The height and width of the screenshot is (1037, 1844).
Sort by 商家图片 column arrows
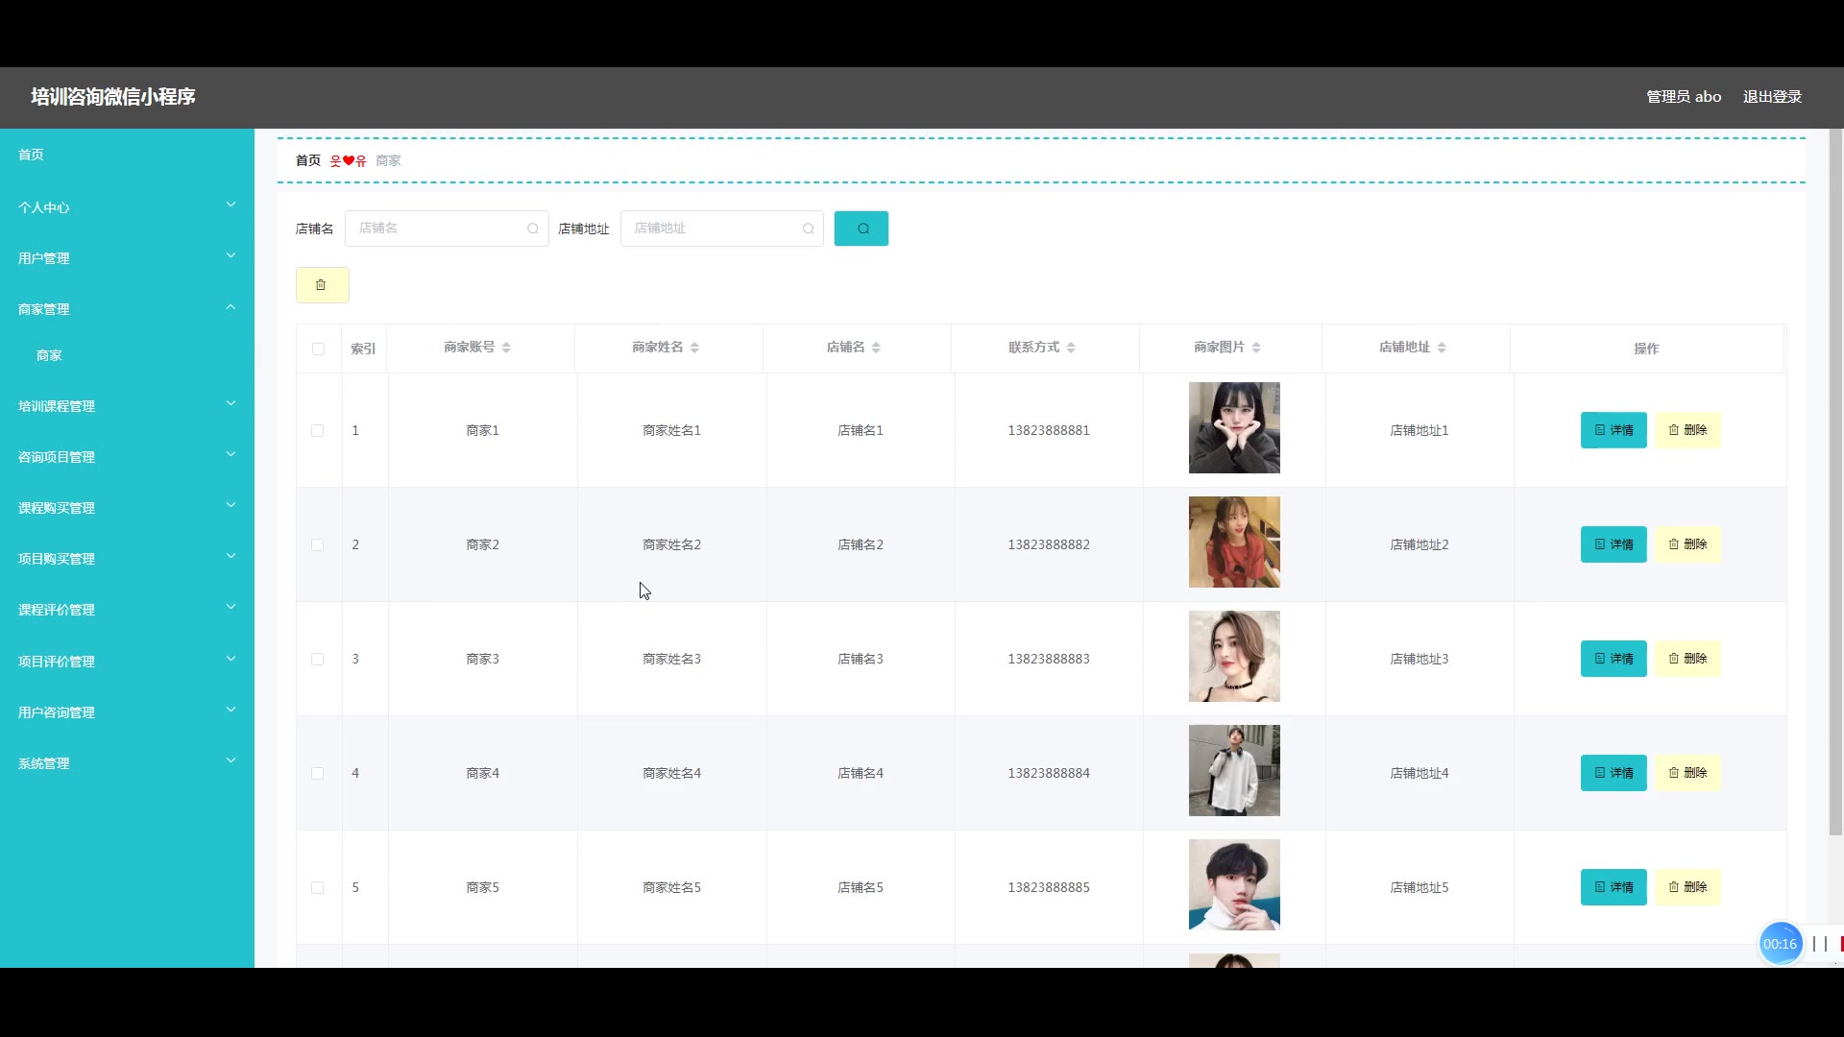[x=1256, y=348]
